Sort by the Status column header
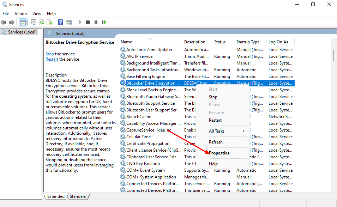 tap(223, 42)
